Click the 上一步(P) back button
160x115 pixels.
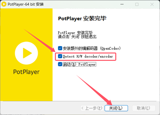pyautogui.click(x=92, y=108)
